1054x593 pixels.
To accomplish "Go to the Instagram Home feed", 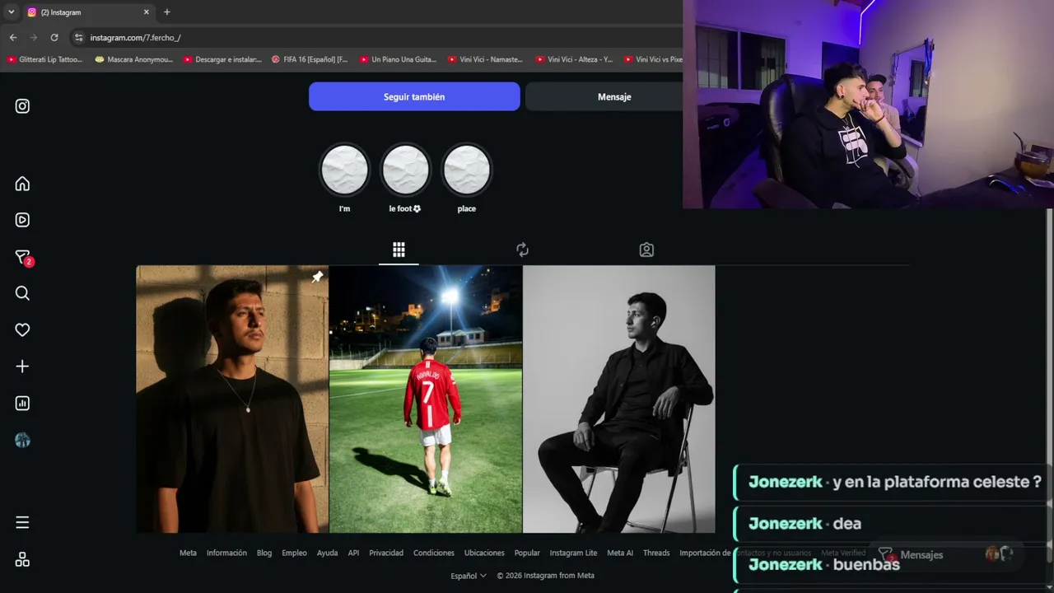I will pos(22,184).
